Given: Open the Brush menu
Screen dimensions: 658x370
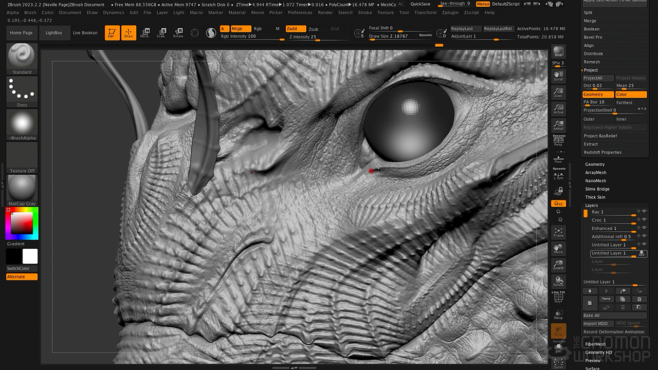Looking at the screenshot, I should (30, 12).
